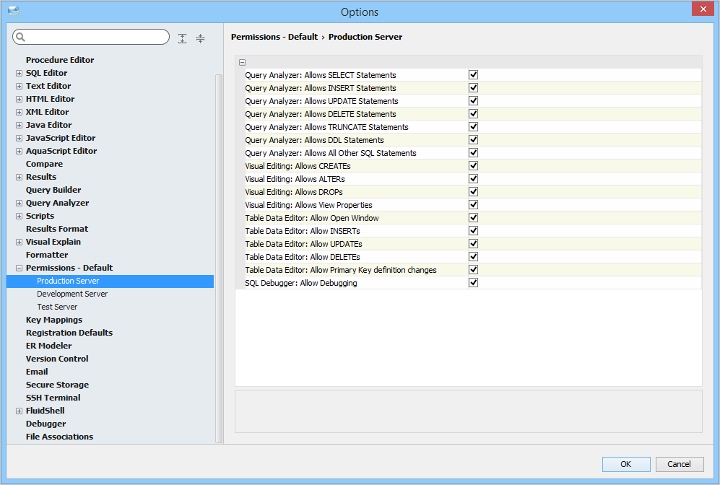Click the Query Analyzer SELECT Statements label

tap(321, 75)
